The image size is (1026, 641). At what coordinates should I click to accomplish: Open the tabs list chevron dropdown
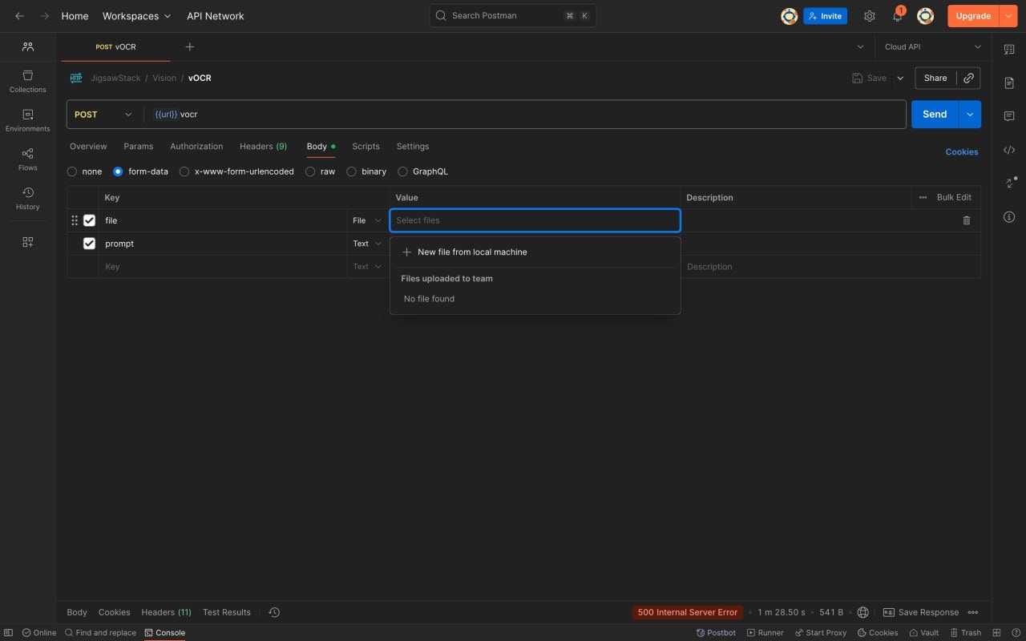pos(860,47)
